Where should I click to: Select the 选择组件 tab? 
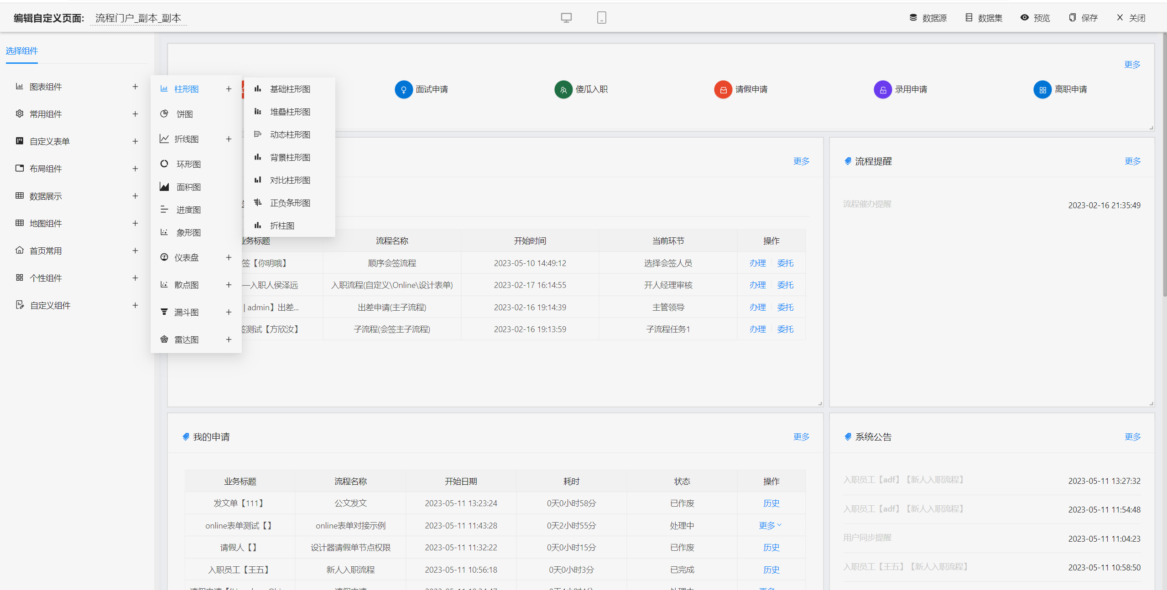22,51
